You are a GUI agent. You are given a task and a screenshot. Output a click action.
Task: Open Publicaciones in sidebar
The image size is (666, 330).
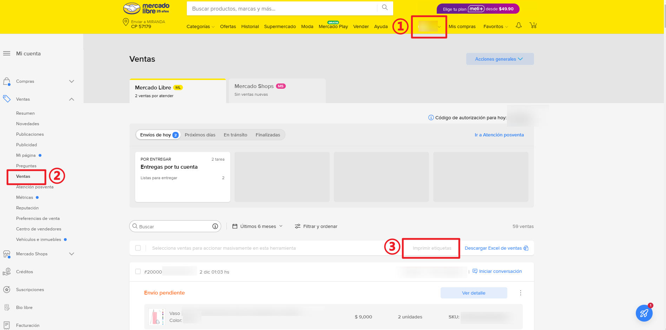[30, 134]
